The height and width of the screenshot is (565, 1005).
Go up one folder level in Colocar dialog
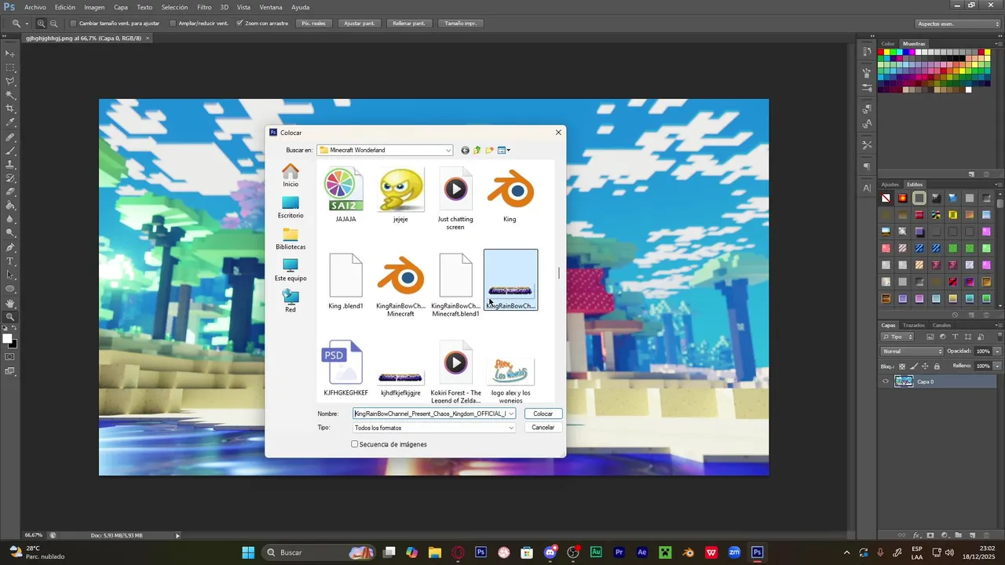coord(477,150)
